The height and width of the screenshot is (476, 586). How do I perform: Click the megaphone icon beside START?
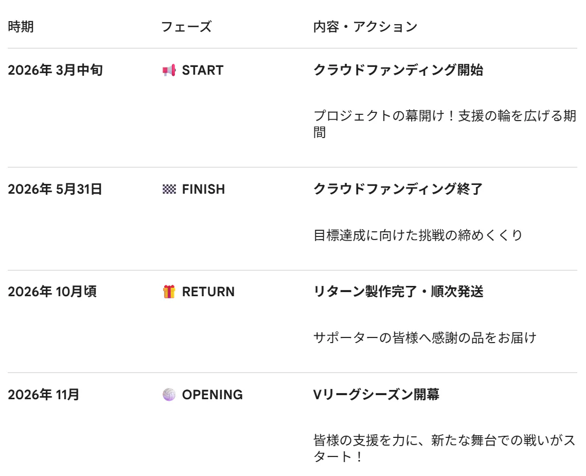coord(169,70)
